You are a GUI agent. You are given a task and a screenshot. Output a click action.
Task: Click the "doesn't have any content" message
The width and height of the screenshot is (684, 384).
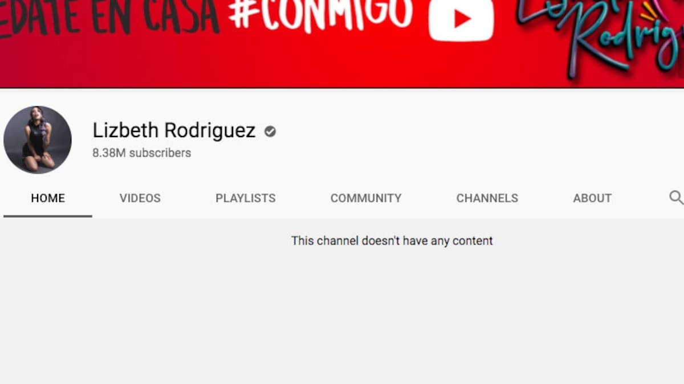pos(392,241)
